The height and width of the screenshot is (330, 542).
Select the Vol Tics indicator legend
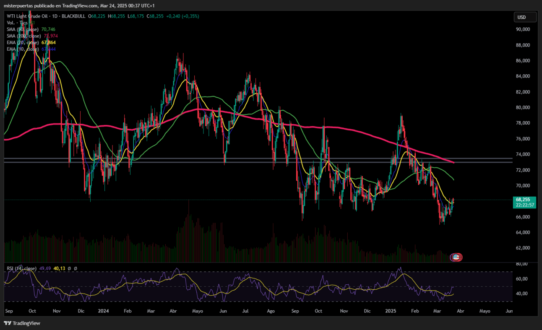point(20,23)
